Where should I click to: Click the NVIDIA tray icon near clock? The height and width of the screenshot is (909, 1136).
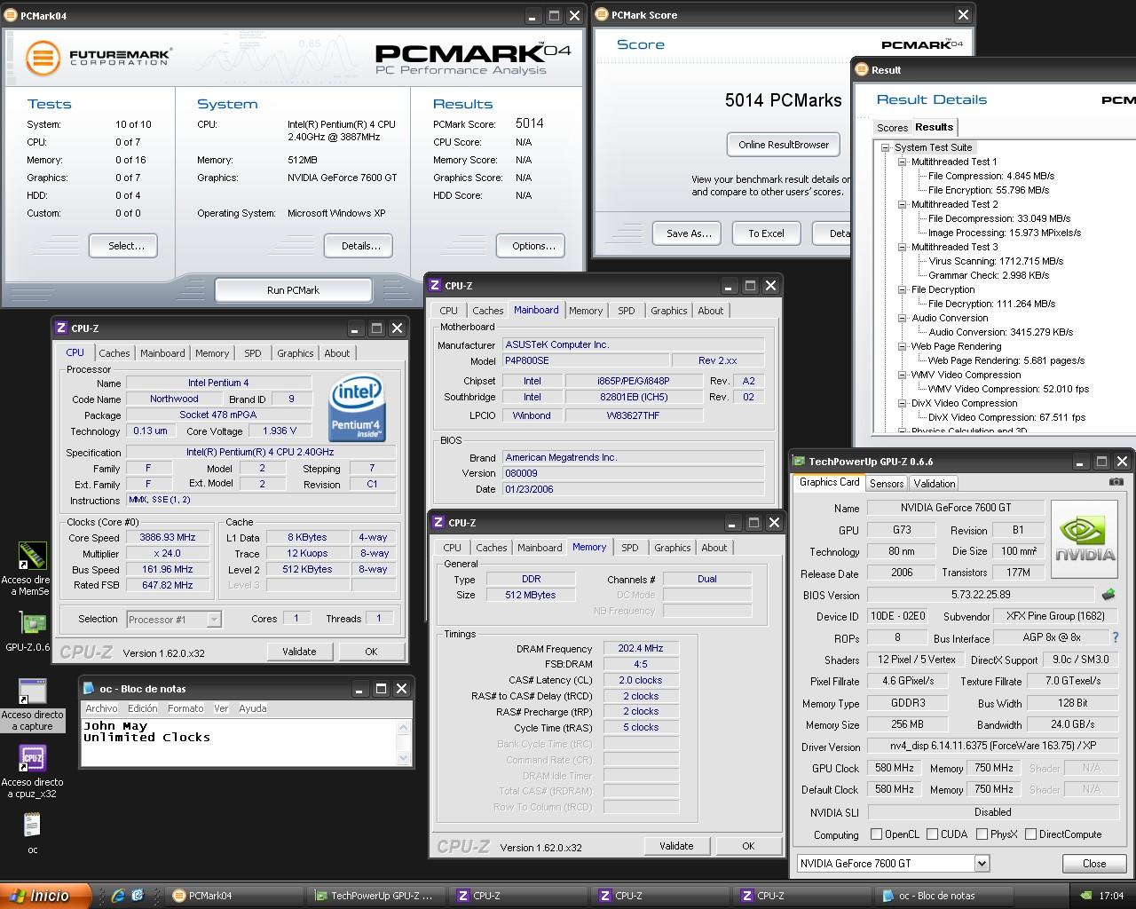coord(1086,896)
